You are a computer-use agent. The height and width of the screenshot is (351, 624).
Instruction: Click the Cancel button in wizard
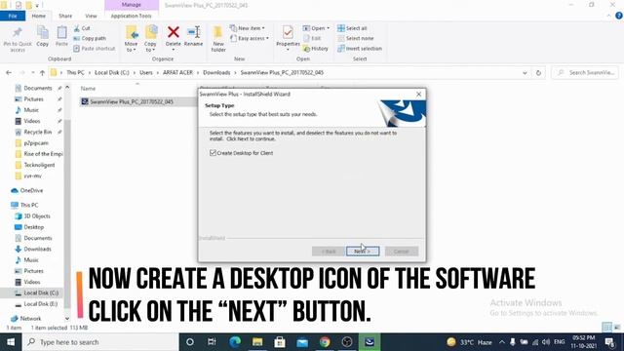point(401,252)
